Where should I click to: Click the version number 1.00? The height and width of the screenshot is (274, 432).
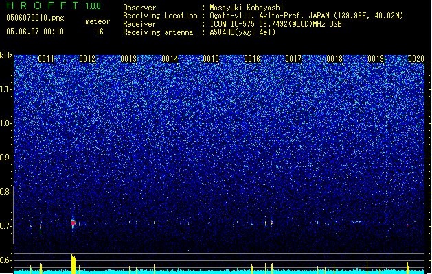93,6
